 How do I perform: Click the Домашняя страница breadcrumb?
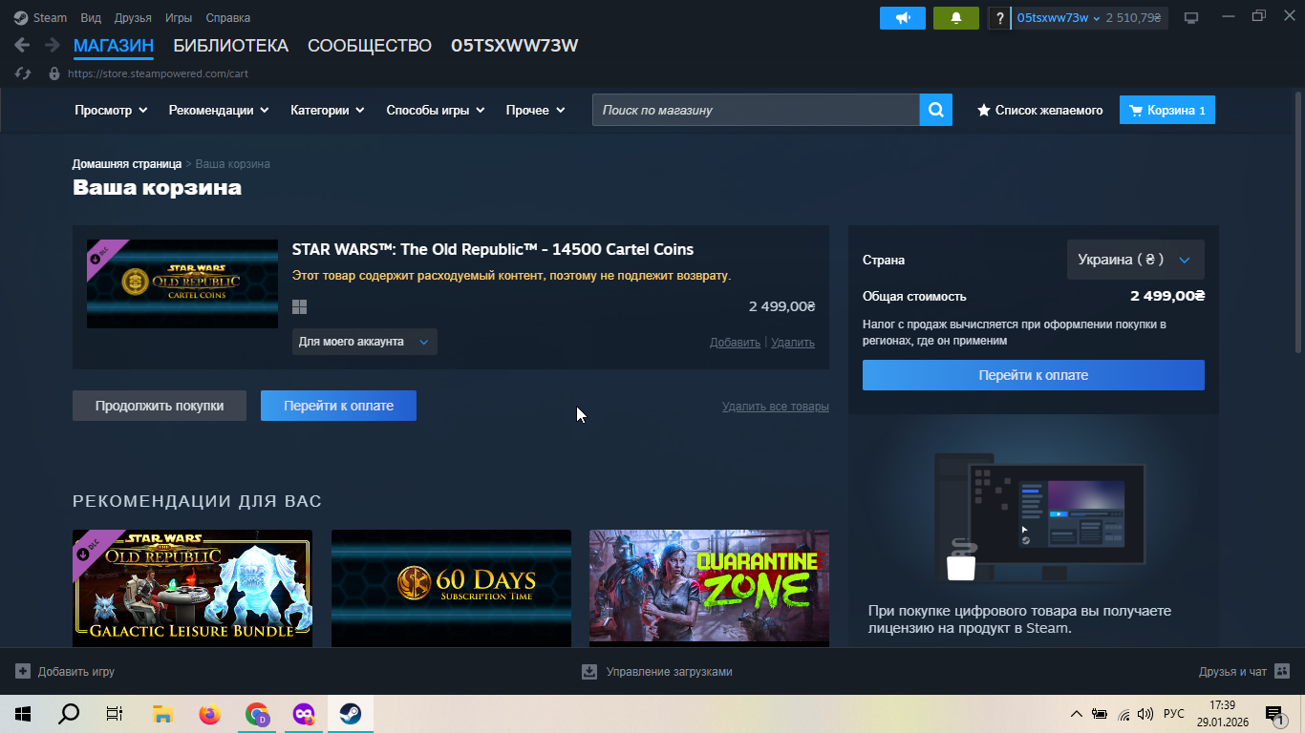point(127,164)
